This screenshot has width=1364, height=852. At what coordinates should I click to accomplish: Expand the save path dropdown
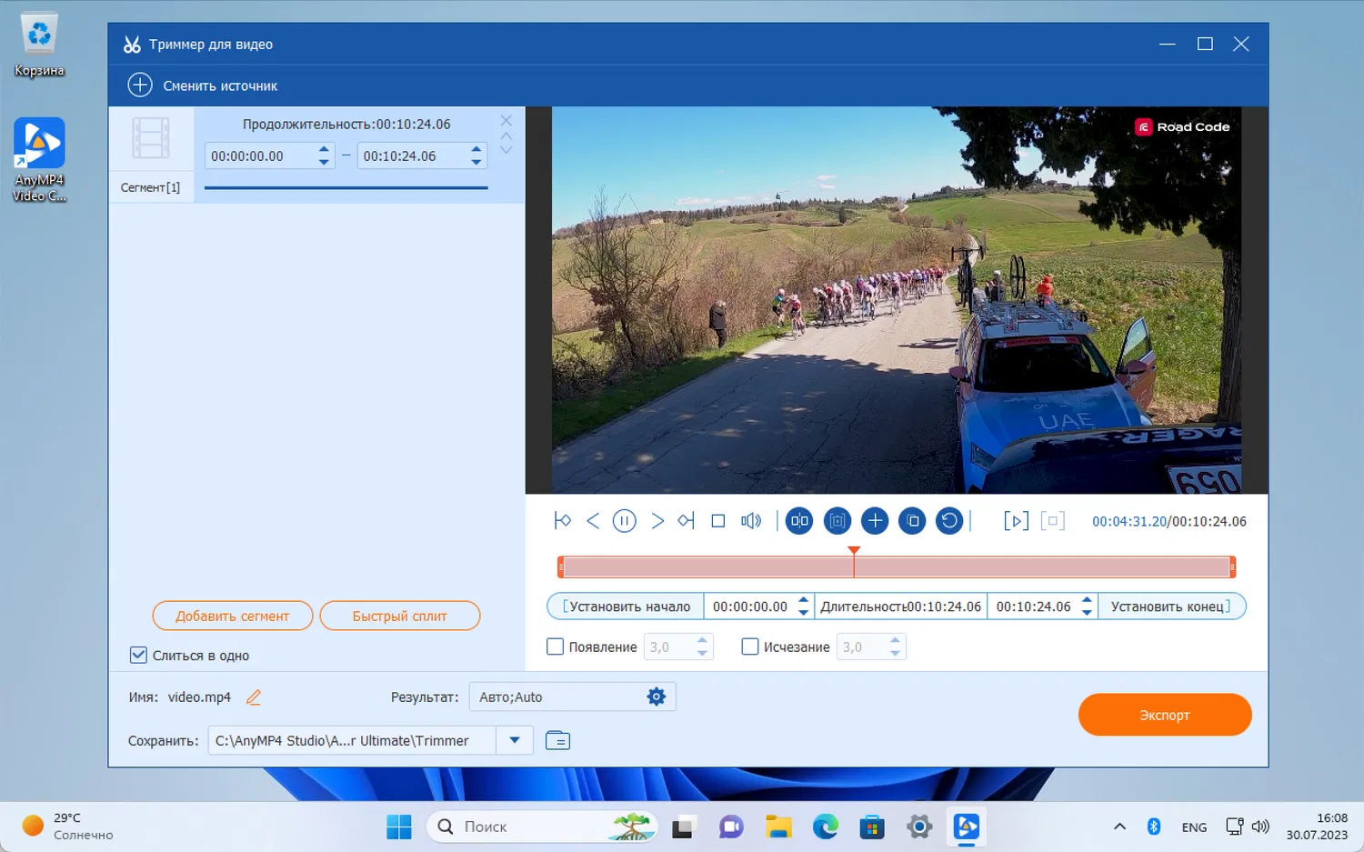click(x=515, y=740)
